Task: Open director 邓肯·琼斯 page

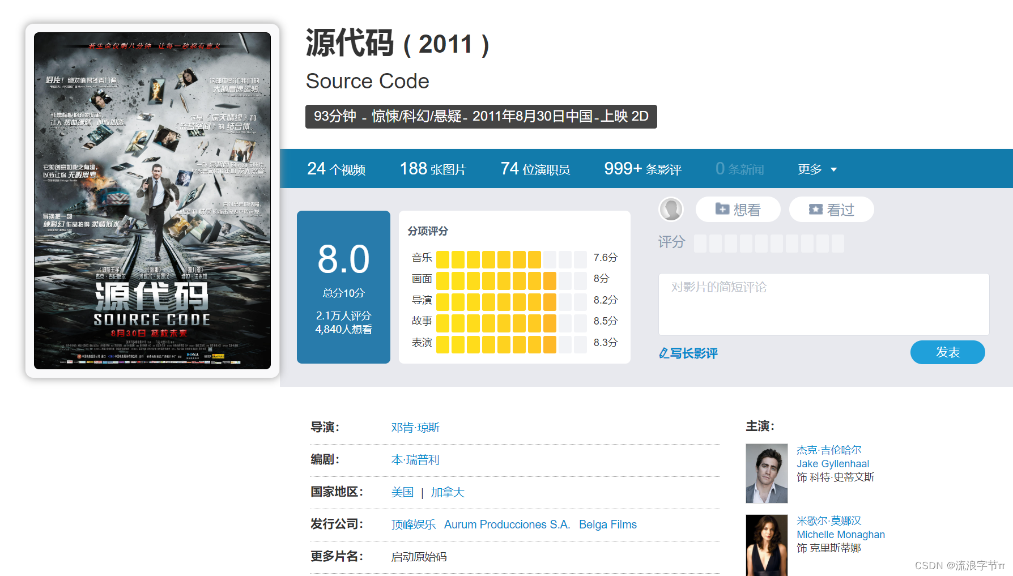Action: (415, 428)
